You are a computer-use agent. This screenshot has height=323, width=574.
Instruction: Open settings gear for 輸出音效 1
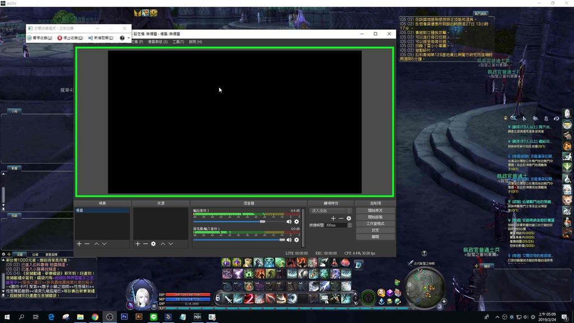(x=297, y=222)
